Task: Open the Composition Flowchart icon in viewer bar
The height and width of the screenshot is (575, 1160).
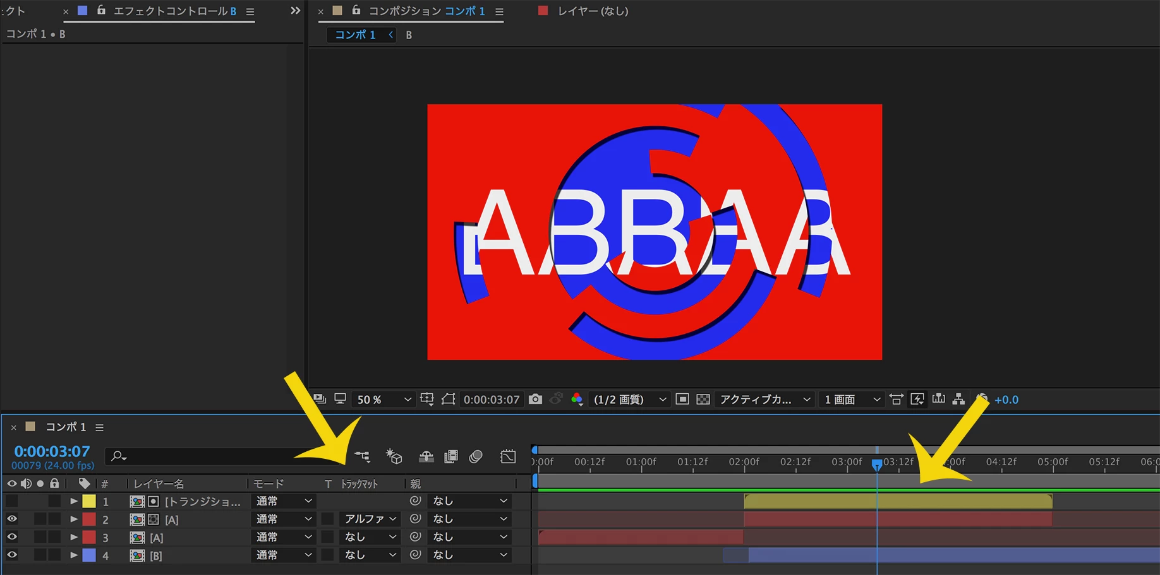Action: [x=958, y=399]
